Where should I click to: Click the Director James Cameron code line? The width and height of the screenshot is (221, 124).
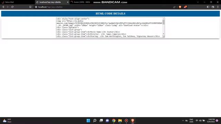91,34
